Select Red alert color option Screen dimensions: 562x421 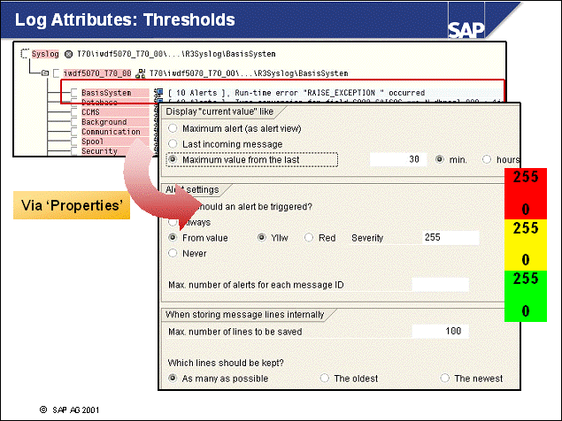point(308,238)
